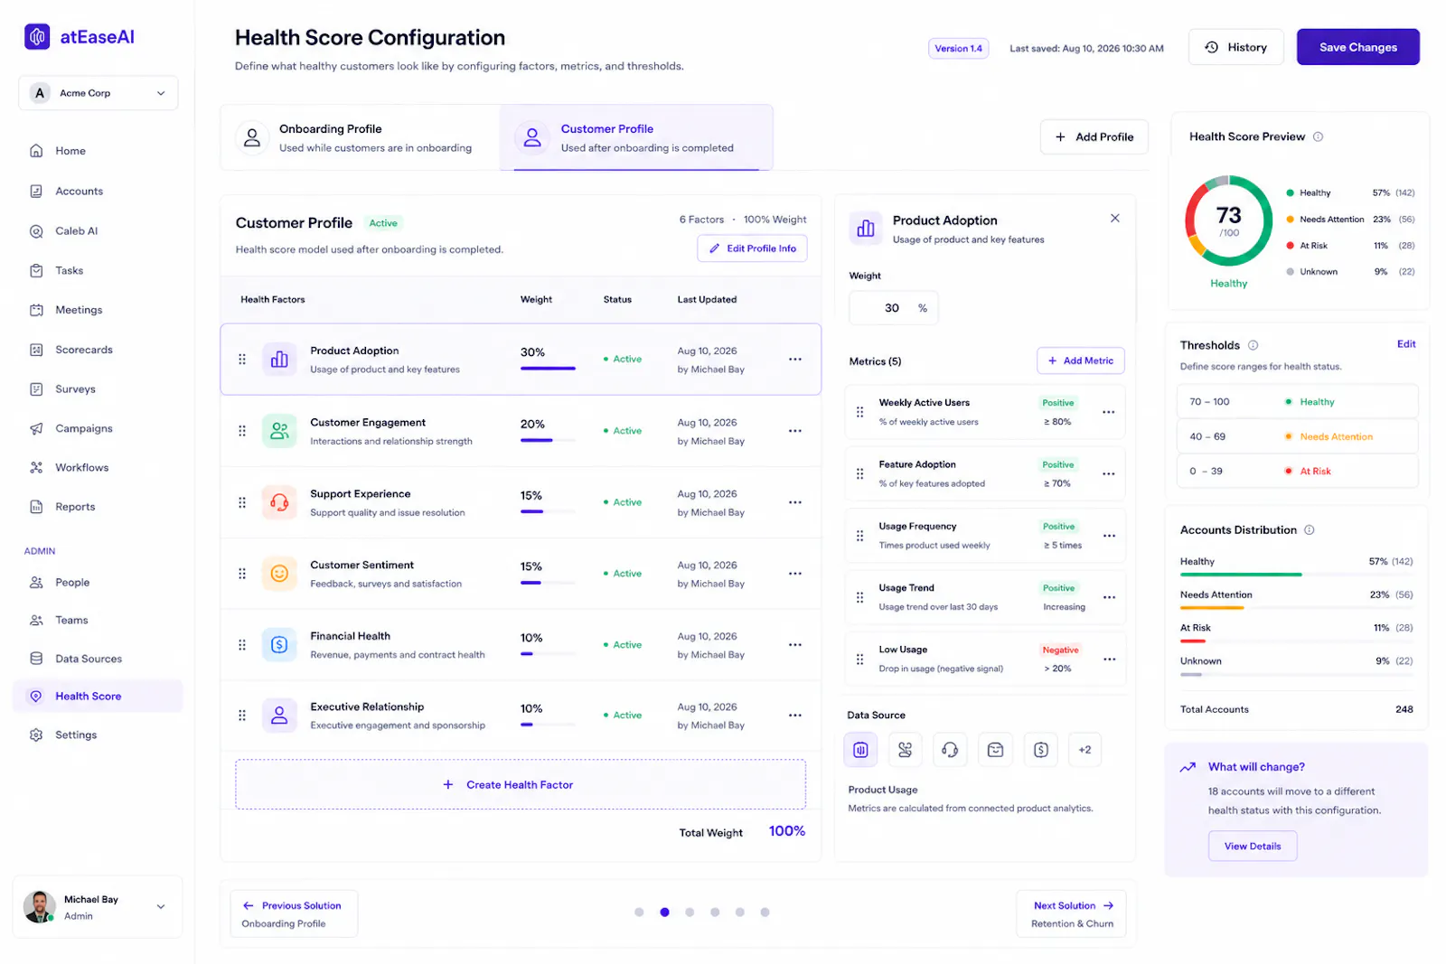Viewport: 1446px width, 964px height.
Task: Click the Healthy accounts distribution bar
Action: [x=1296, y=575]
